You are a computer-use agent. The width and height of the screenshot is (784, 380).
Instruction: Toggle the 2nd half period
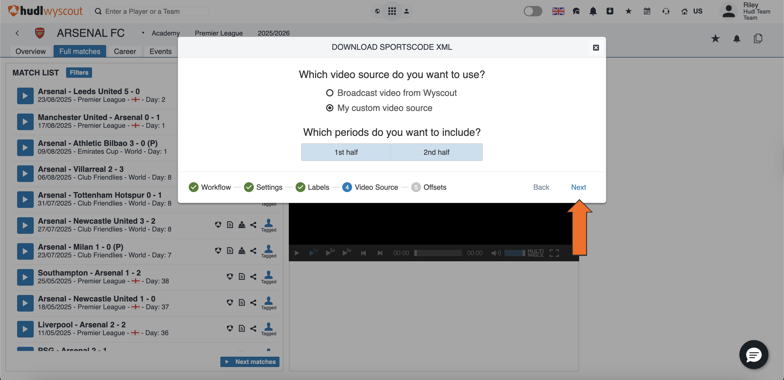point(436,152)
